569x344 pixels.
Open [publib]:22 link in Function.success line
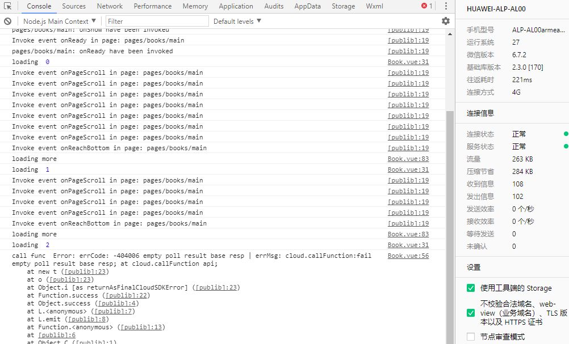126,295
